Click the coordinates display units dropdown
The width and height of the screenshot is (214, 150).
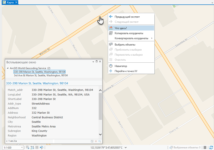pos(125,147)
